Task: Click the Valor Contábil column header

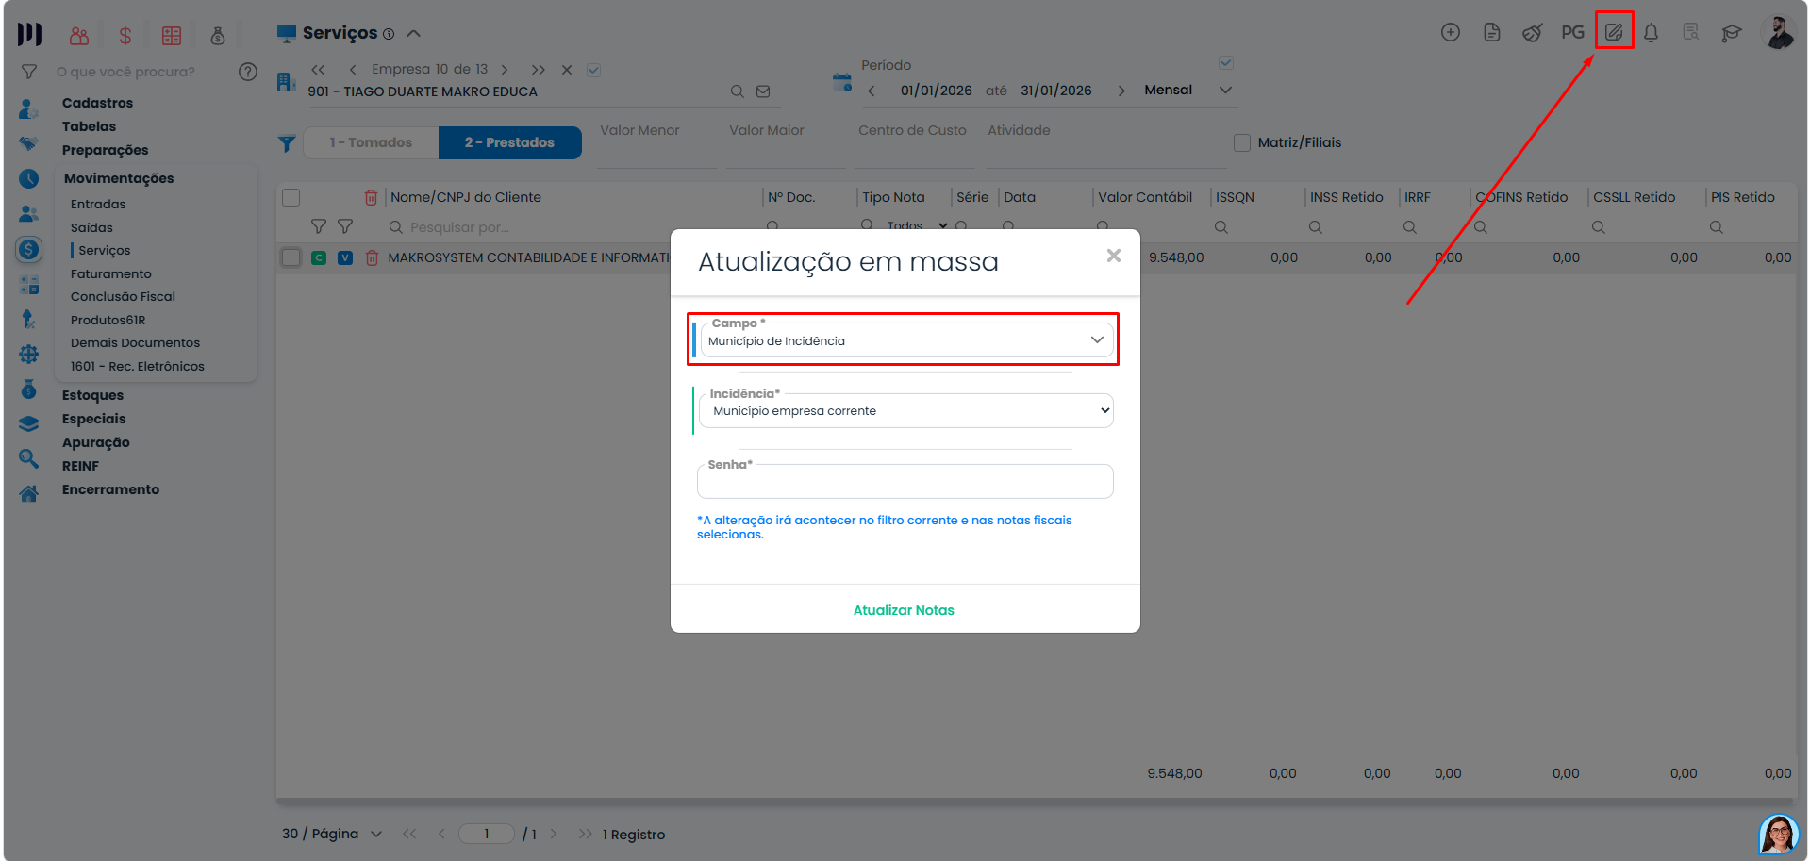Action: coord(1145,197)
